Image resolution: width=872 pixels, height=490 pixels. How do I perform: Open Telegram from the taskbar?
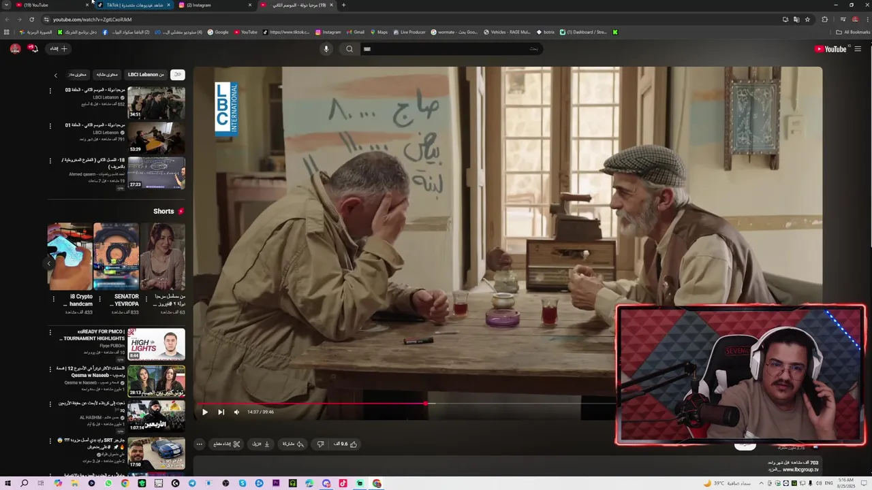pos(192,483)
